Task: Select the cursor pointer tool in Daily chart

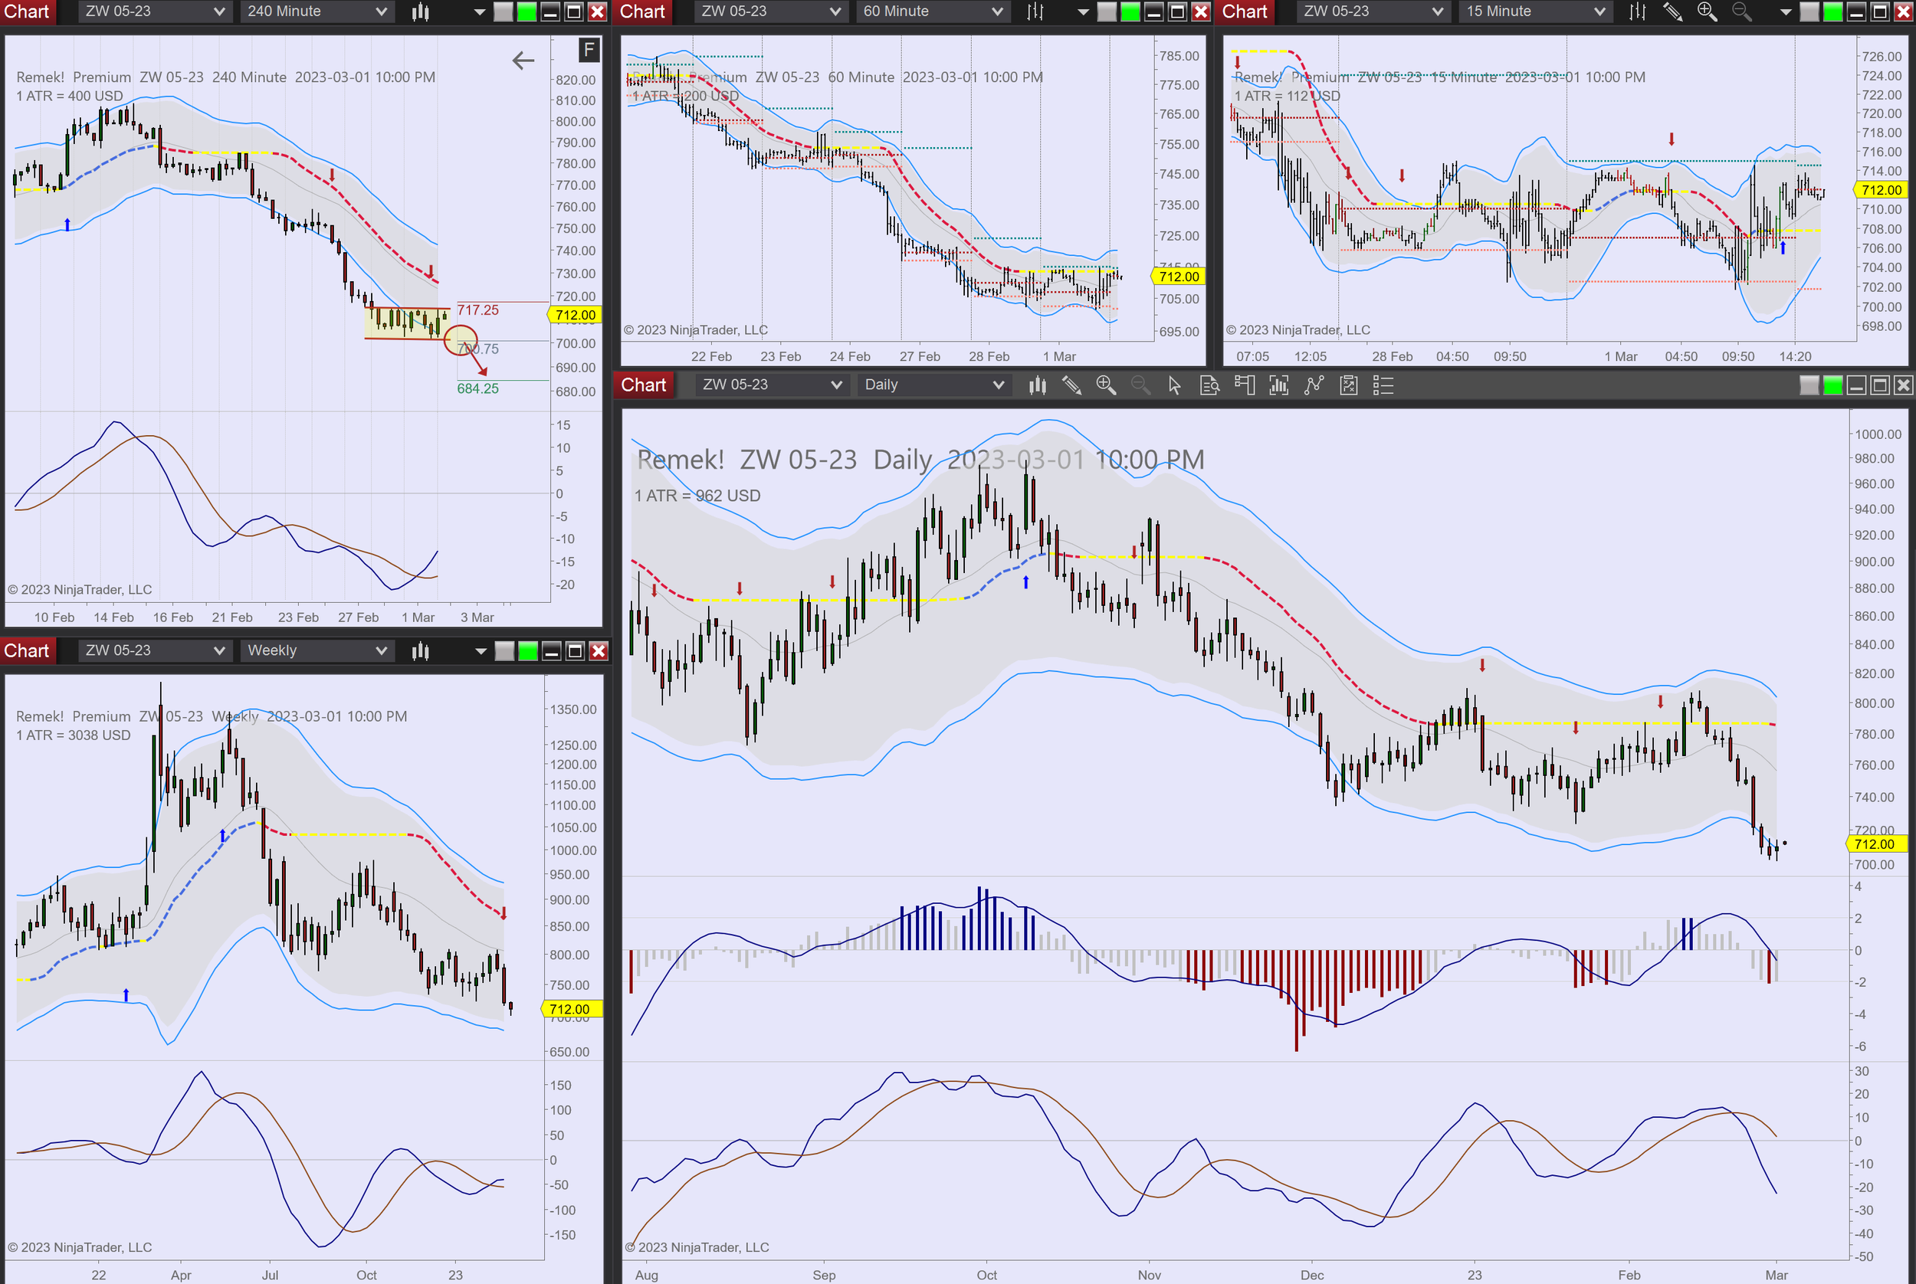Action: coord(1174,385)
